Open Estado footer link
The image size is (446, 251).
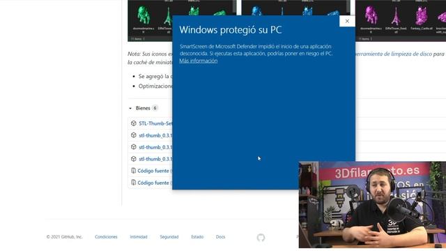tap(197, 237)
